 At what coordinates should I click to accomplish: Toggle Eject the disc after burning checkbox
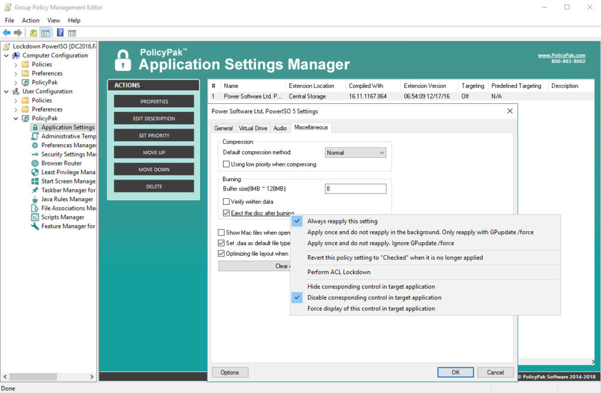226,213
